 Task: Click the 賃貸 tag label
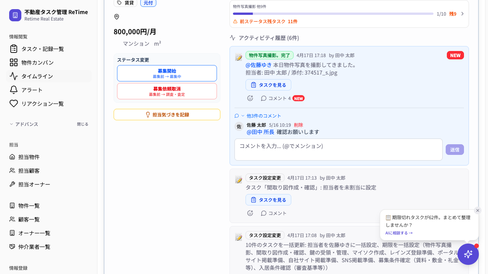point(125,3)
